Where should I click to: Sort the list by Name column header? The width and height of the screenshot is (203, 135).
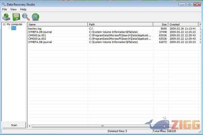[x=57, y=24]
